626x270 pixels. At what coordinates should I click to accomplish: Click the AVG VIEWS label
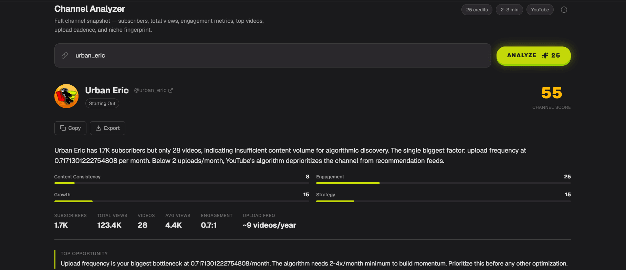[178, 216]
